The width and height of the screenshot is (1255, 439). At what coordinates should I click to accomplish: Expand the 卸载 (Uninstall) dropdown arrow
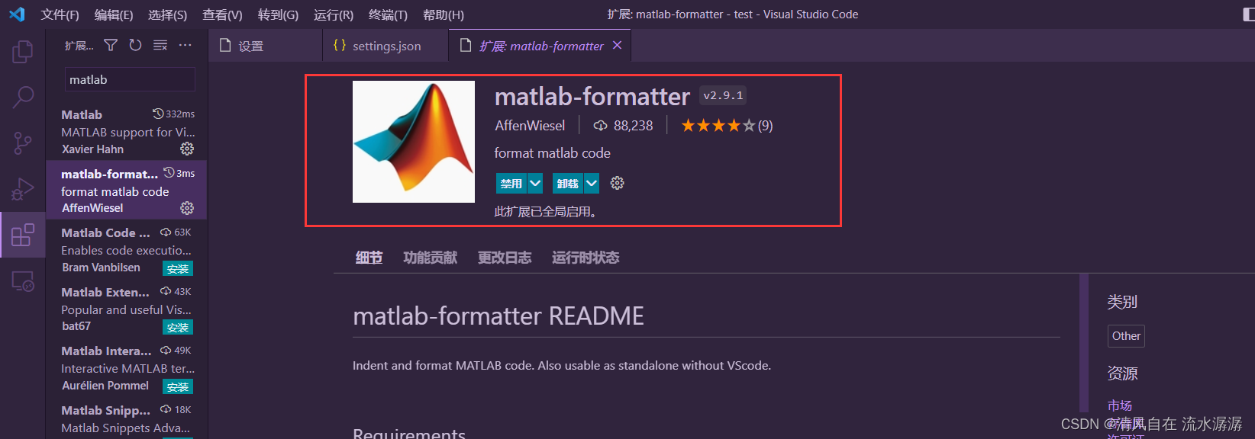pyautogui.click(x=592, y=183)
